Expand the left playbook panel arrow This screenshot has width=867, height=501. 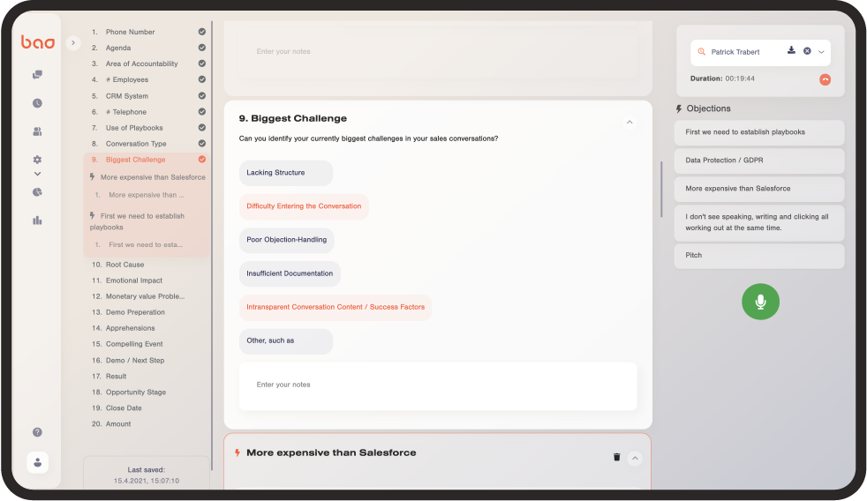click(x=73, y=42)
